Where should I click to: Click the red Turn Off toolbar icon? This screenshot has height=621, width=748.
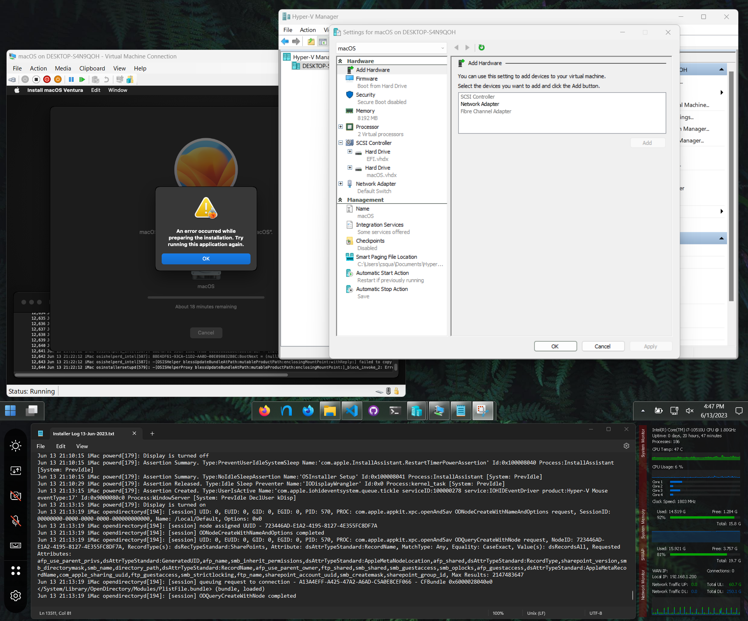[47, 79]
